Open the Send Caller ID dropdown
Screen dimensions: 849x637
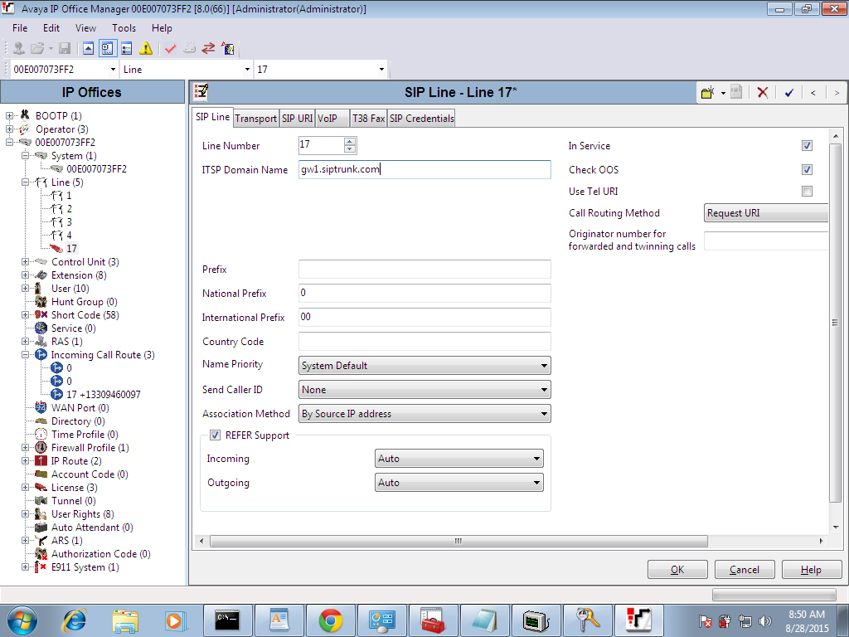click(x=424, y=390)
